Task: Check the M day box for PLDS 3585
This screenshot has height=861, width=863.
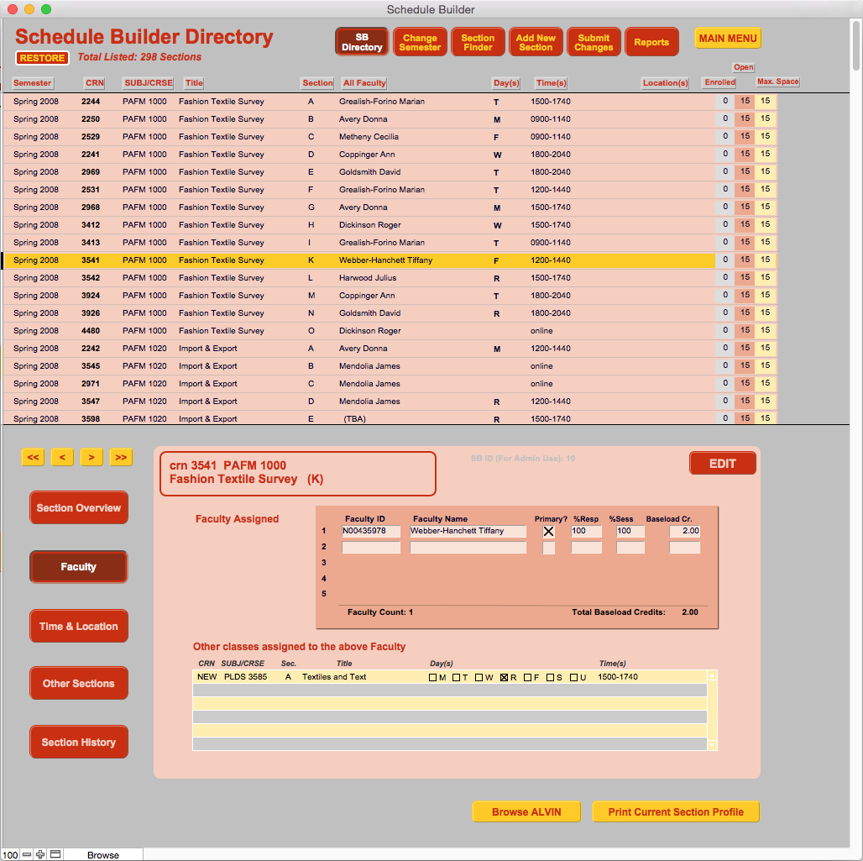Action: 432,678
